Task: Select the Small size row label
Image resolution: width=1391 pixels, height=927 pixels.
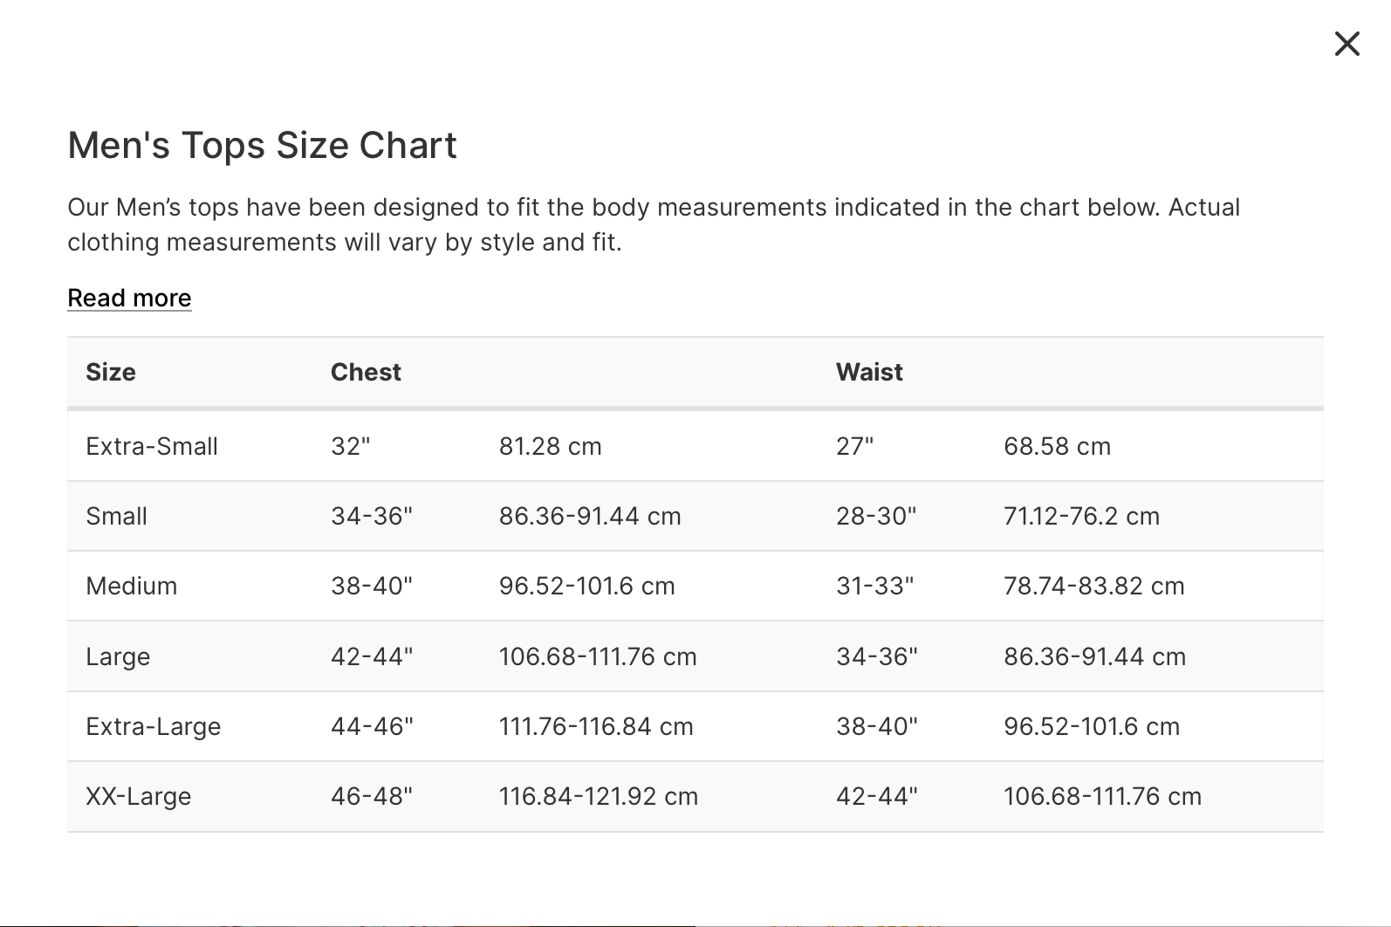Action: point(116,516)
